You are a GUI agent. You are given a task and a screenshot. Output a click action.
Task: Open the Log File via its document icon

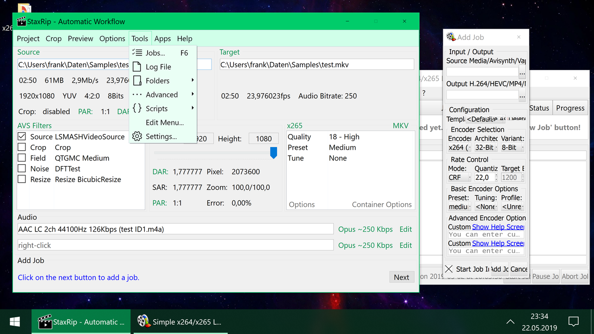pos(137,67)
